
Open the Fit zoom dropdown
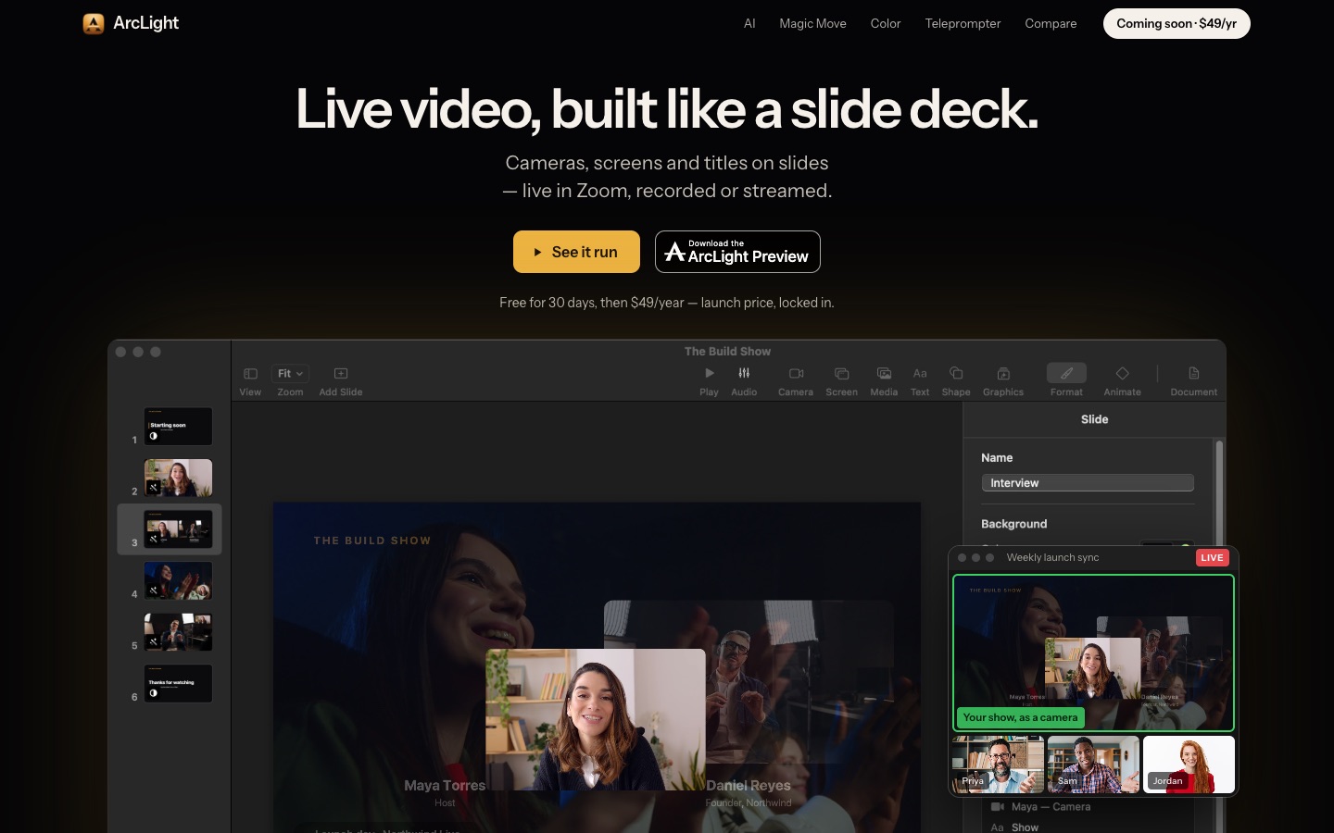click(x=290, y=373)
